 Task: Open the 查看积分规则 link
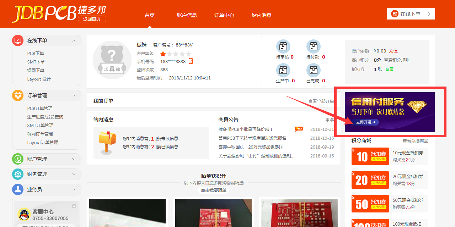click(x=397, y=60)
